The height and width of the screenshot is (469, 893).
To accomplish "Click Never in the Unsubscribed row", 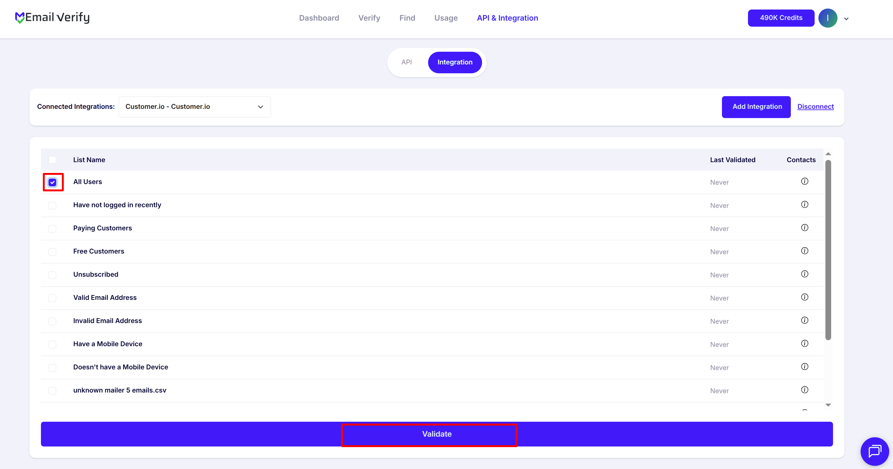I will pyautogui.click(x=719, y=275).
